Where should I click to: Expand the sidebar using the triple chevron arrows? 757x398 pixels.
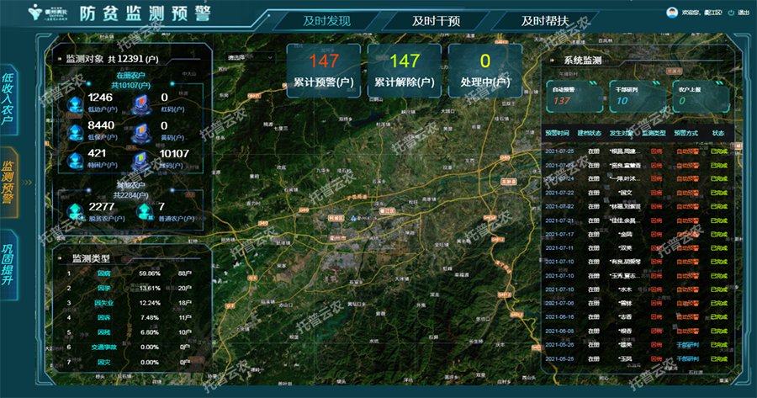click(x=27, y=181)
